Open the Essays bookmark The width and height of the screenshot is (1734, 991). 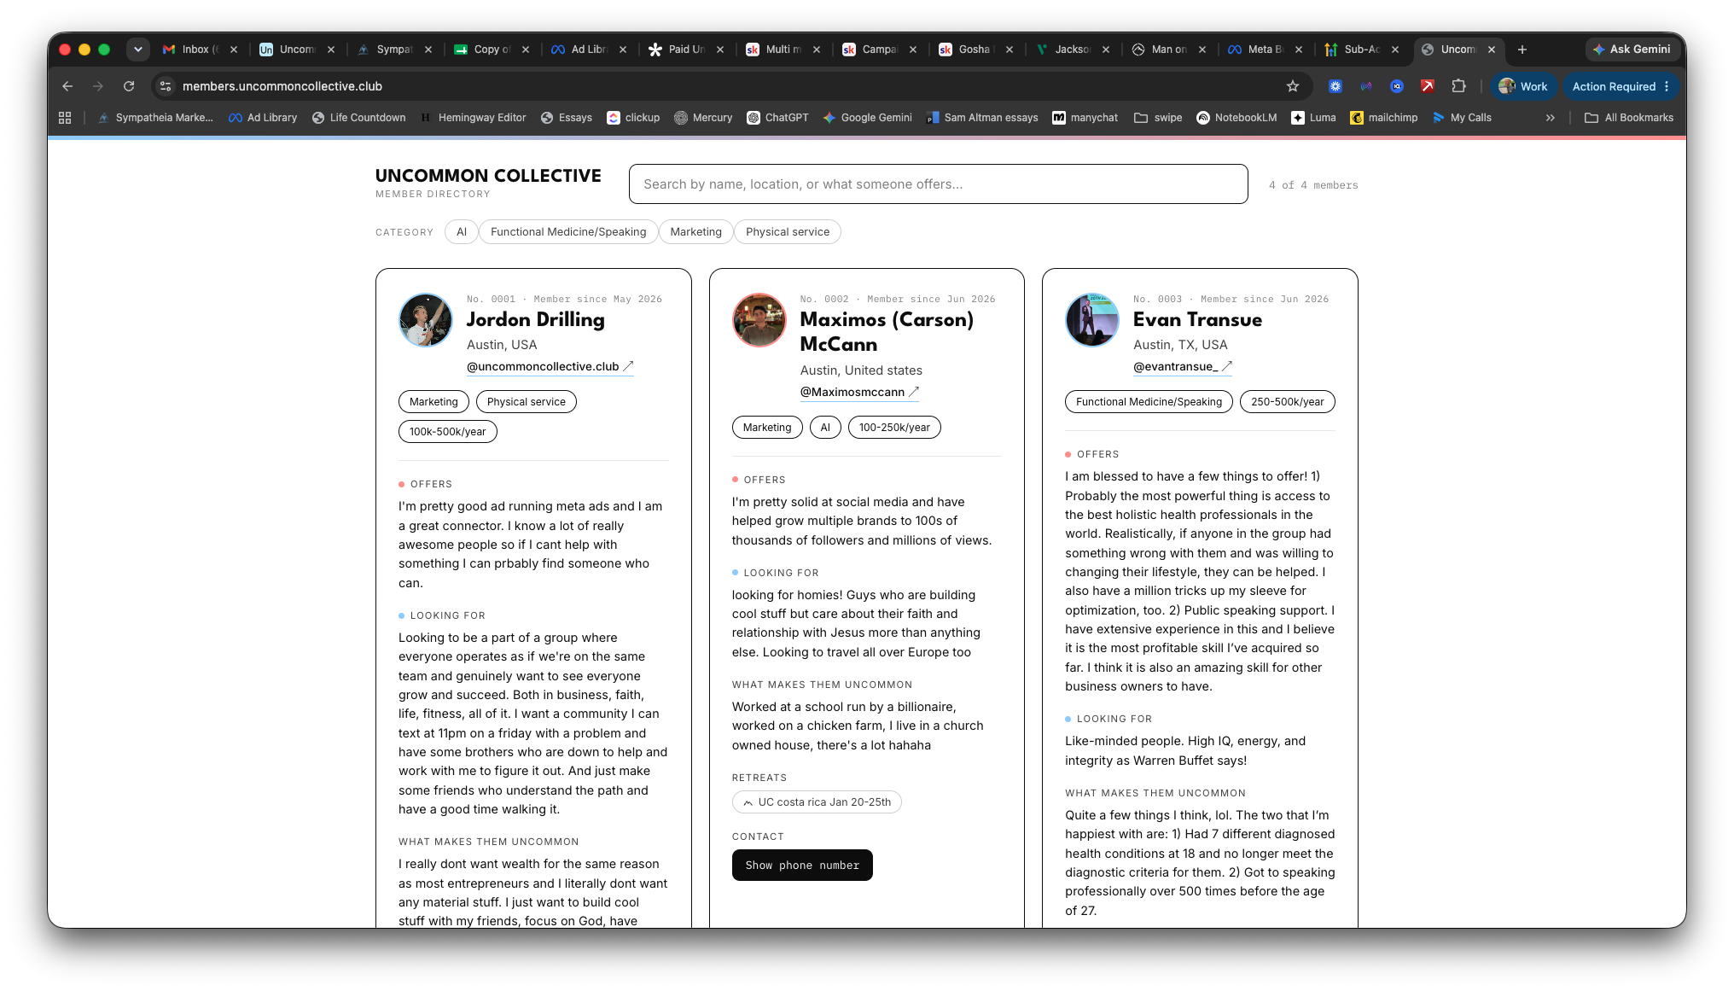point(567,118)
